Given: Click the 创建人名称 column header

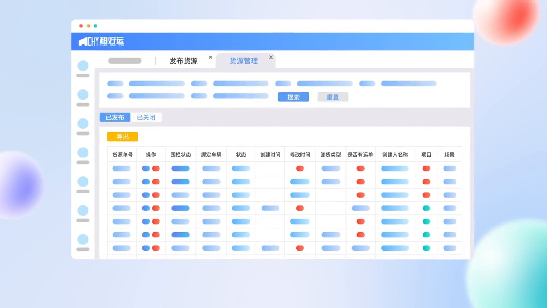Looking at the screenshot, I should tap(395, 155).
